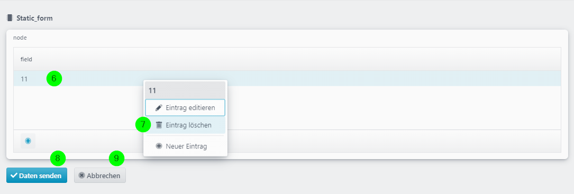Click the x icon in the Abbrechen button
The height and width of the screenshot is (194, 574).
click(x=81, y=175)
